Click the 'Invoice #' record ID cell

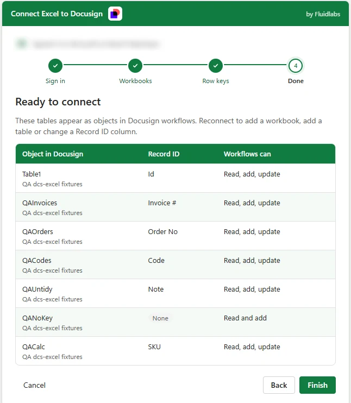(162, 203)
